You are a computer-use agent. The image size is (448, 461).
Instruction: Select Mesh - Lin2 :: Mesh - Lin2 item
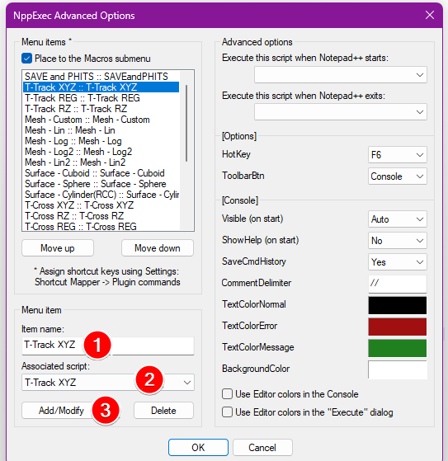click(x=101, y=162)
